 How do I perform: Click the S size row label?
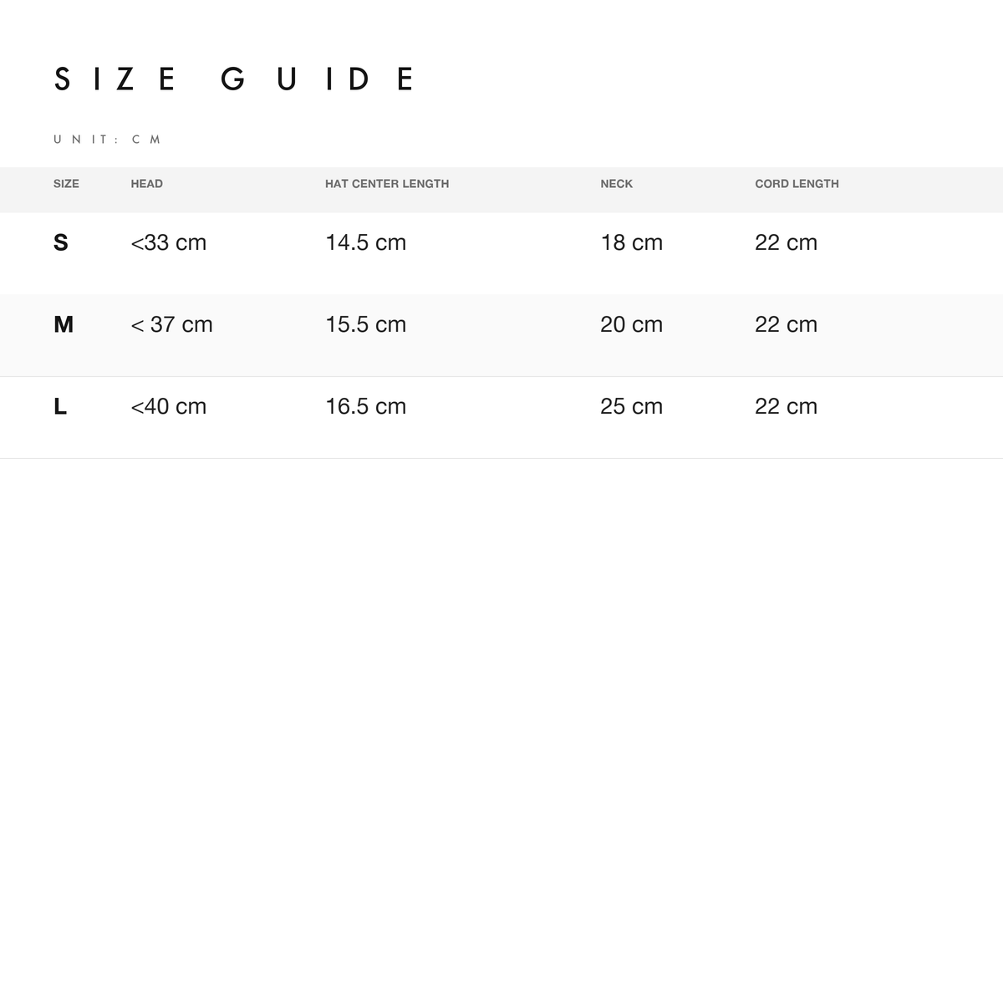point(61,242)
